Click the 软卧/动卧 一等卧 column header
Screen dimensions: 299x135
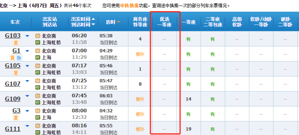pyautogui.click(x=261, y=22)
